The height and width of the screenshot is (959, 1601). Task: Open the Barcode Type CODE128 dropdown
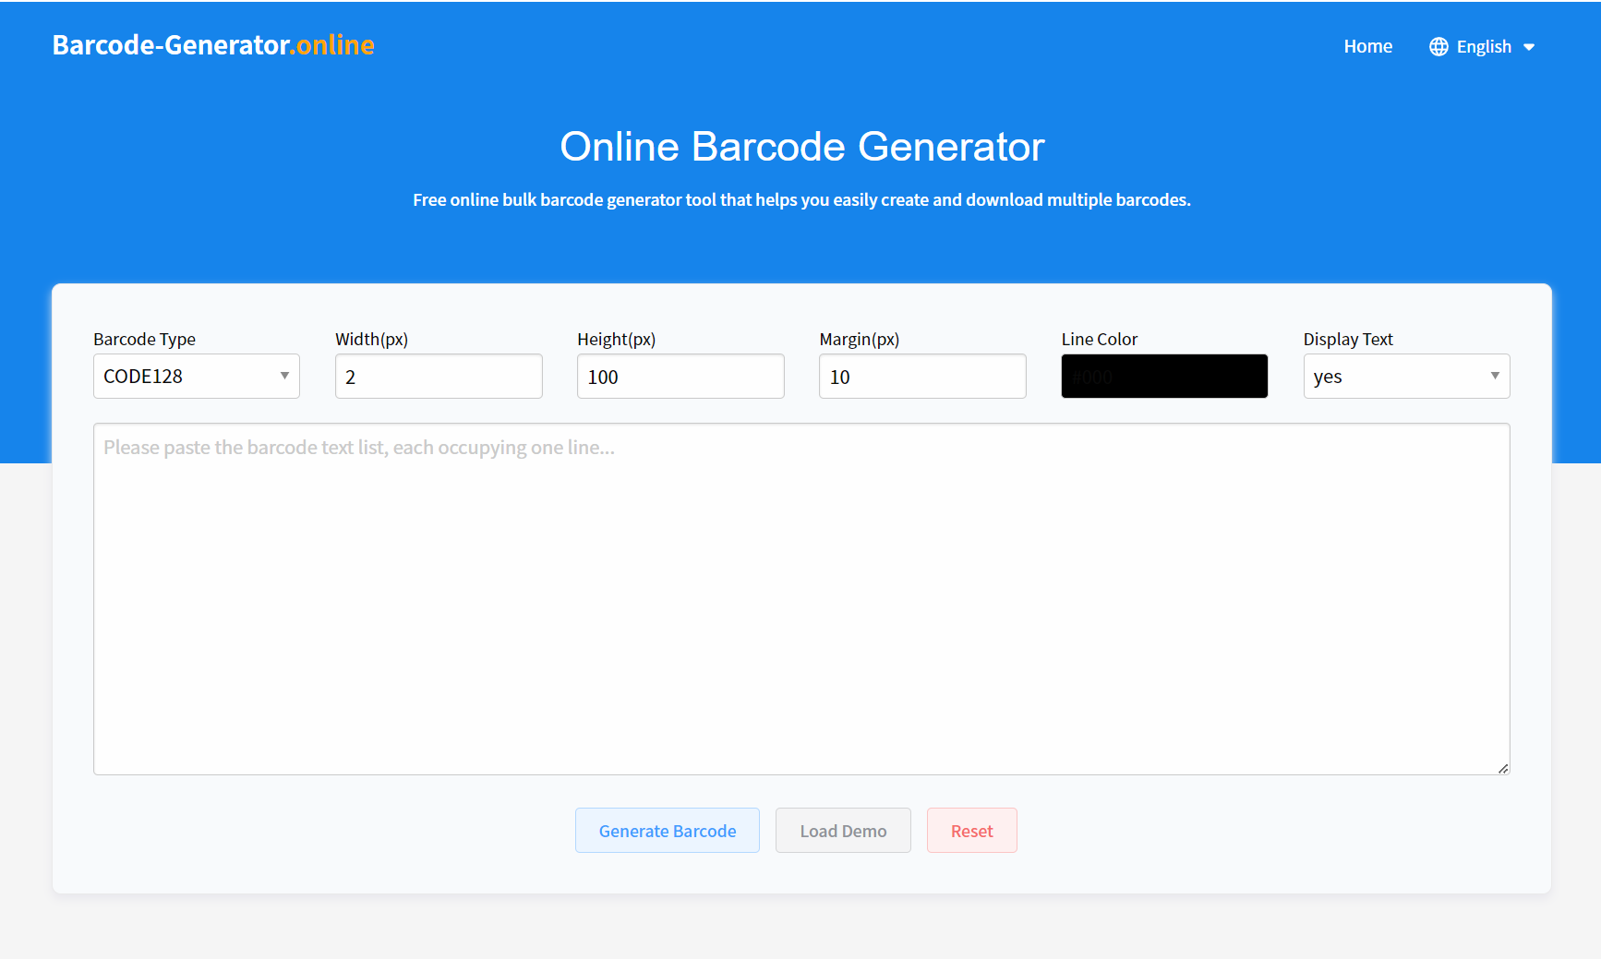tap(197, 377)
